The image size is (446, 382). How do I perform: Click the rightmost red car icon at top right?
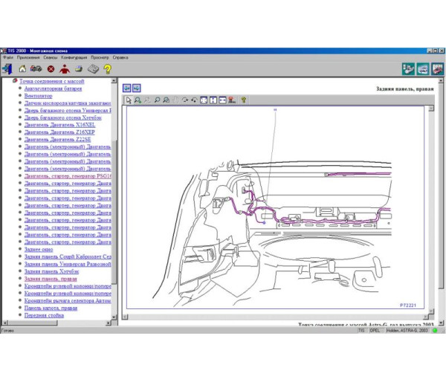[x=438, y=69]
